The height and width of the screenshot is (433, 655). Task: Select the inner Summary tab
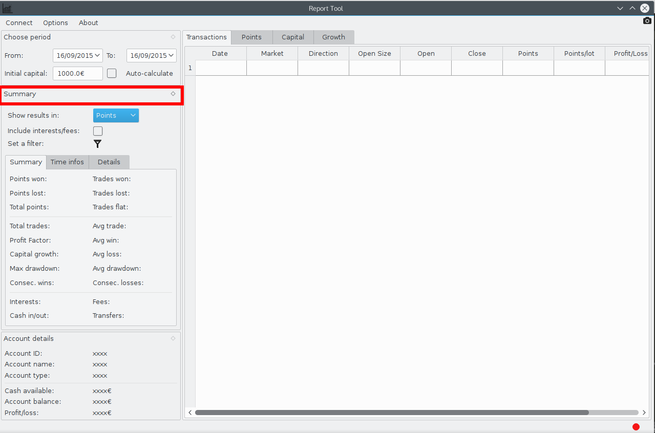point(26,162)
